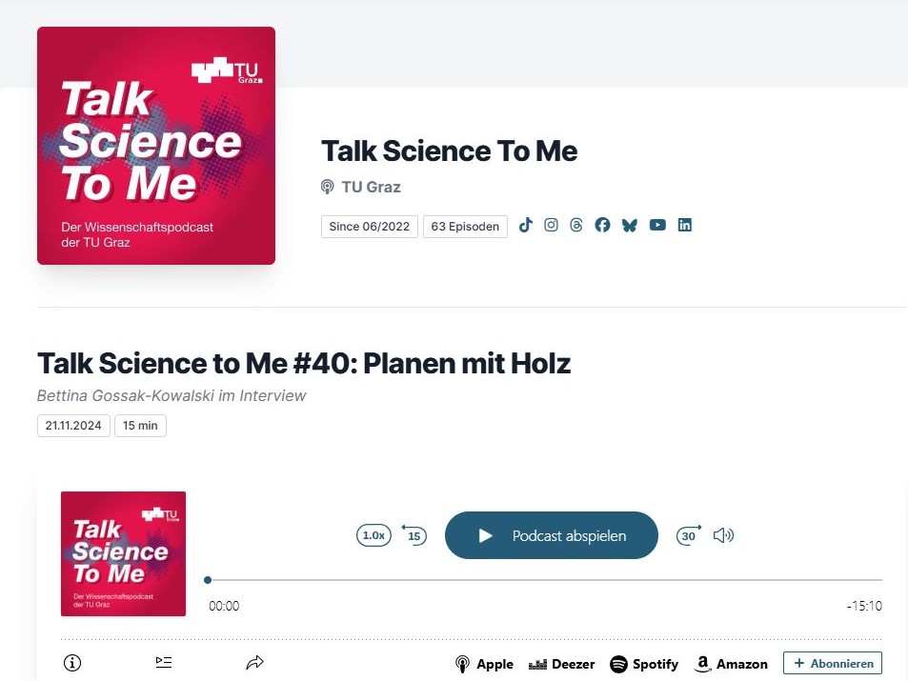Click the share arrow icon
The height and width of the screenshot is (681, 908).
[254, 663]
